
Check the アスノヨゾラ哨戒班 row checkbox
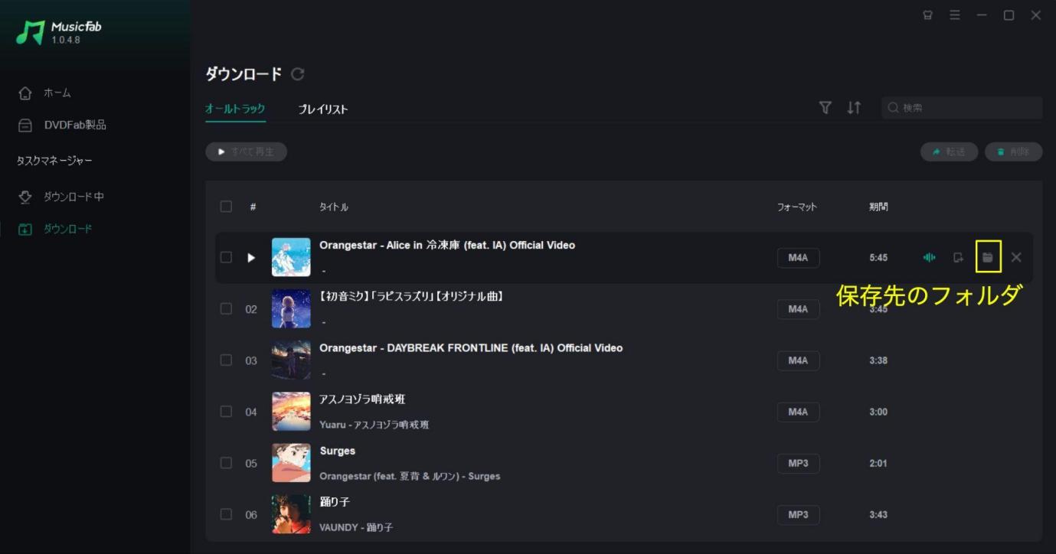226,411
